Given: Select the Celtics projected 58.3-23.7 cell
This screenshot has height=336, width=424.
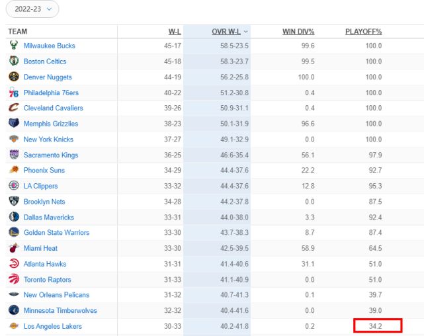Looking at the screenshot, I should pos(234,62).
